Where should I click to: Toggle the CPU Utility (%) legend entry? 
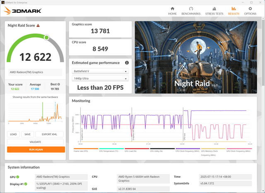pos(162,150)
